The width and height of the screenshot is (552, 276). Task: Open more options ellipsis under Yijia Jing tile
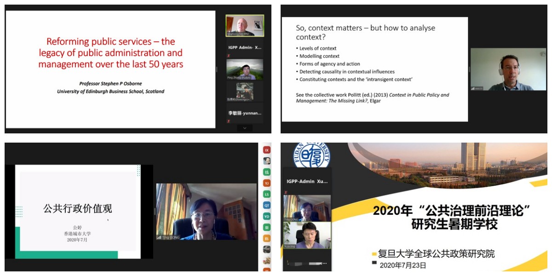point(324,263)
